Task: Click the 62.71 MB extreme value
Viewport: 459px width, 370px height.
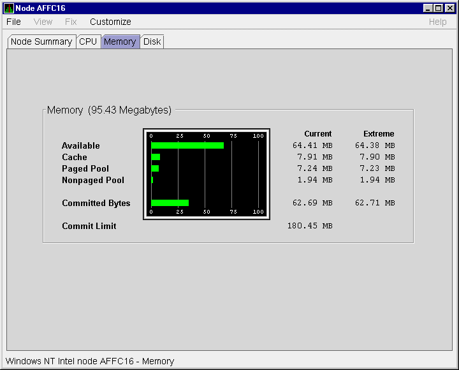Action: point(375,203)
